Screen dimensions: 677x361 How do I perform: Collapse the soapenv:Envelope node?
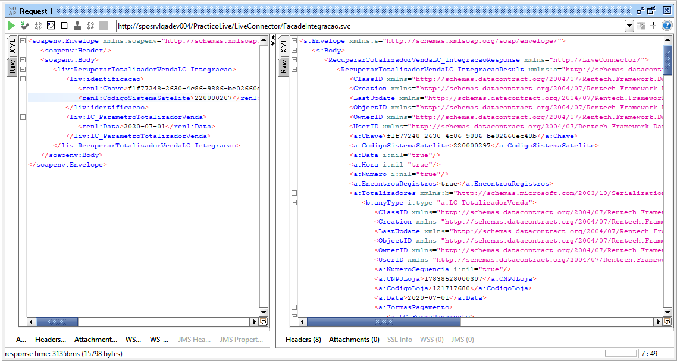(x=23, y=41)
